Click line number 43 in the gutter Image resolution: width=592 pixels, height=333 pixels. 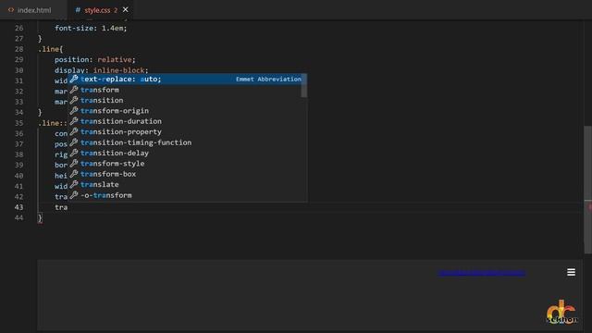tap(18, 207)
